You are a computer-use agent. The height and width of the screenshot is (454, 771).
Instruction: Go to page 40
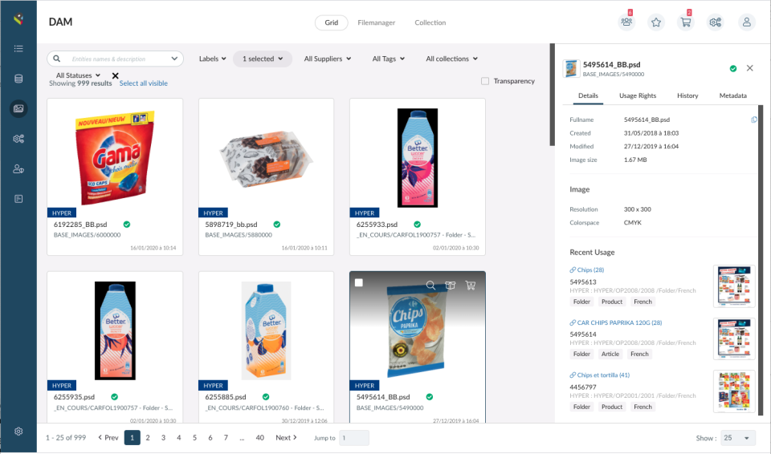[x=259, y=438]
